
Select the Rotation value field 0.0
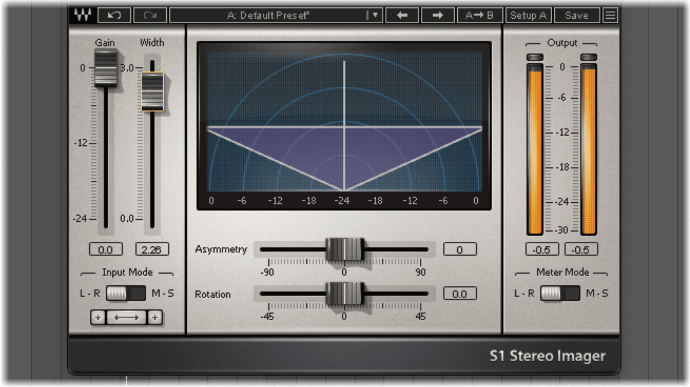tap(460, 294)
